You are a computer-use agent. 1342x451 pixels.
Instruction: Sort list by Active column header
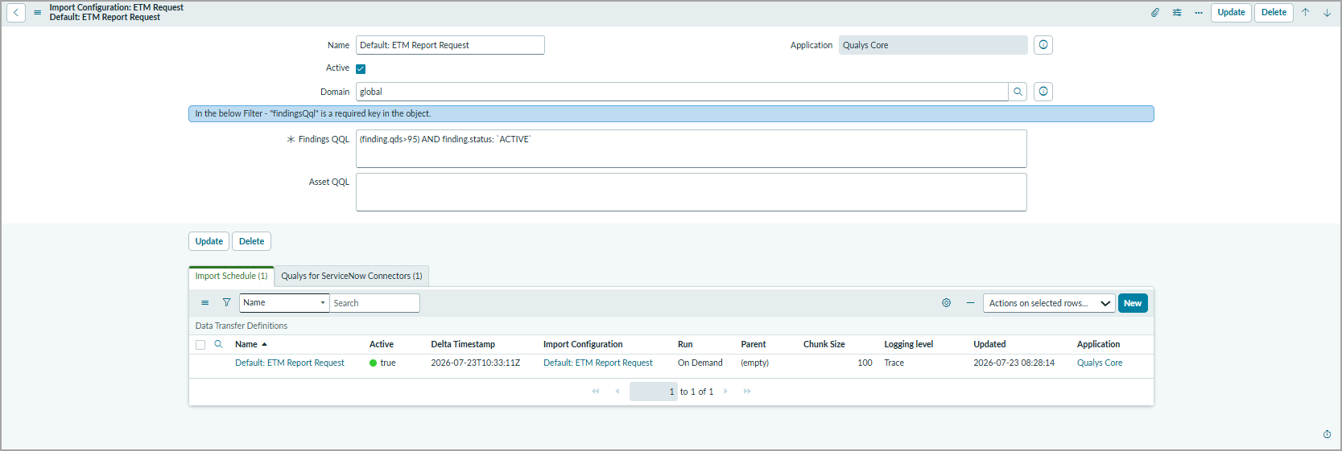pyautogui.click(x=382, y=344)
